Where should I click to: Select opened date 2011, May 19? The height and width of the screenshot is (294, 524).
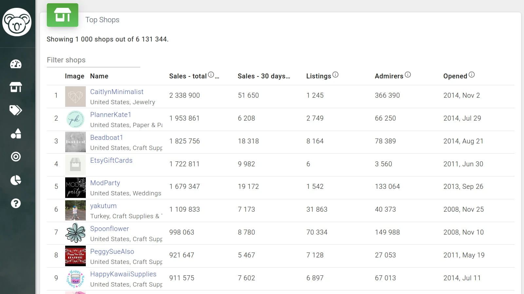click(464, 255)
